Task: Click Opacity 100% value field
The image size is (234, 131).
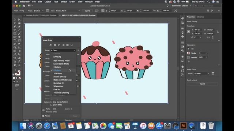Action: click(202, 57)
